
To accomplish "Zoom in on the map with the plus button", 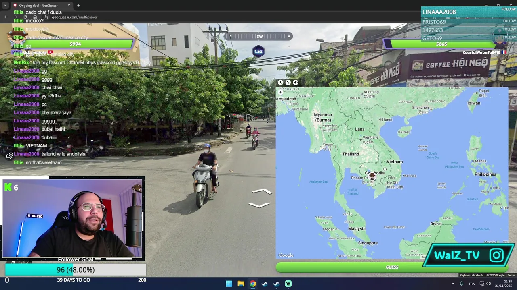I will [x=280, y=92].
